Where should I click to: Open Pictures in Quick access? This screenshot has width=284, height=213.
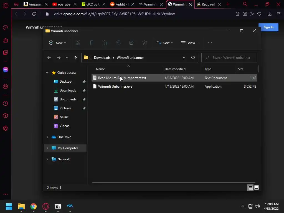pyautogui.click(x=65, y=108)
